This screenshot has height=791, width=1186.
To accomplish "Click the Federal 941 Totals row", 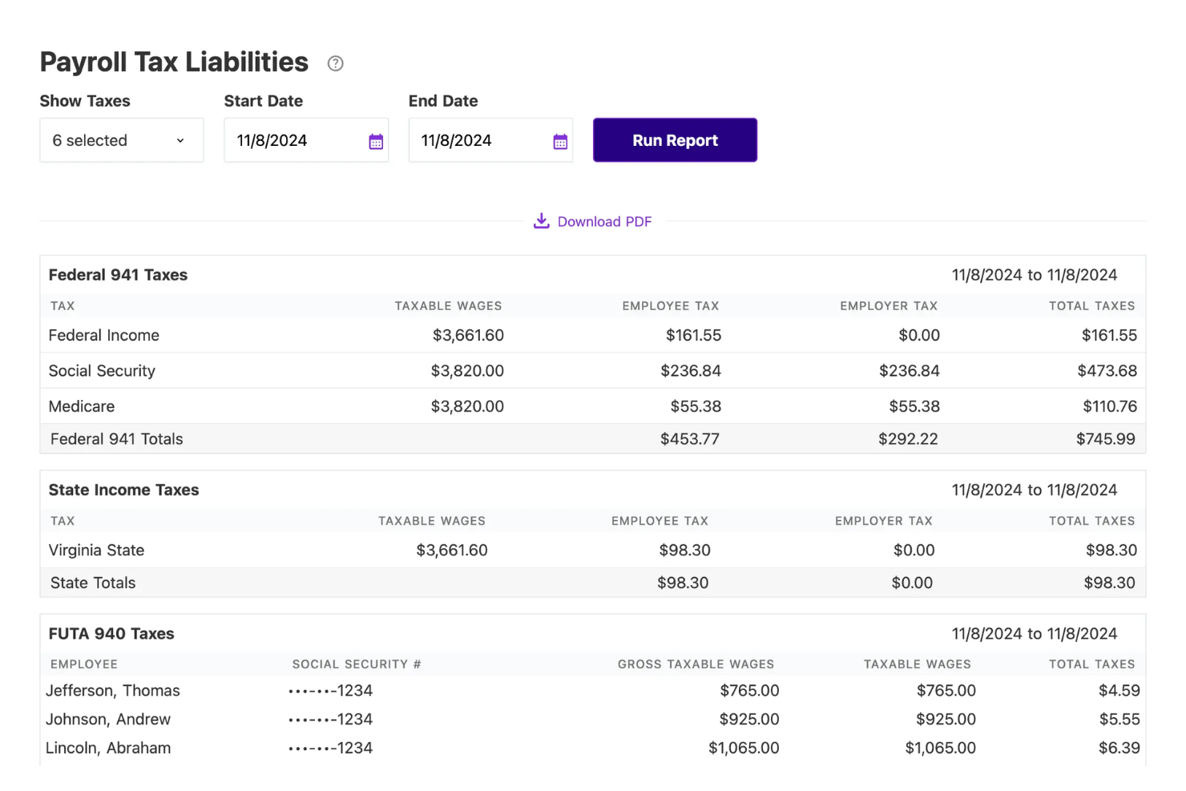I will [x=116, y=438].
